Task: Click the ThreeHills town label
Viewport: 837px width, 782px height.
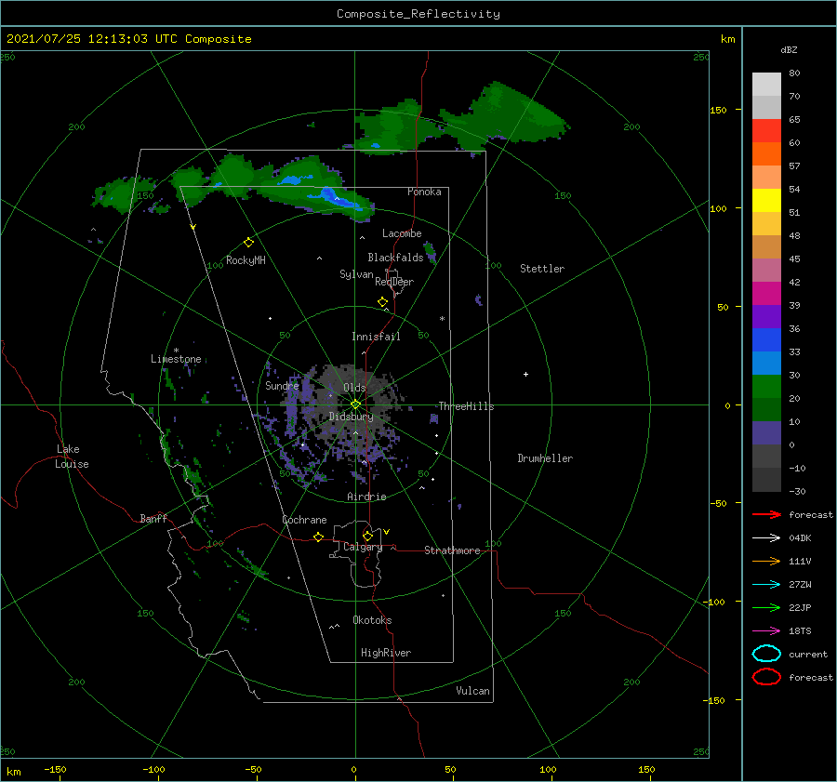Action: point(467,406)
